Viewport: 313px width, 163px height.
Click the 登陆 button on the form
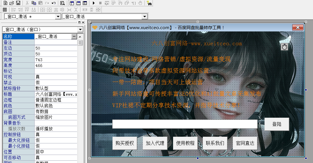click(x=277, y=124)
